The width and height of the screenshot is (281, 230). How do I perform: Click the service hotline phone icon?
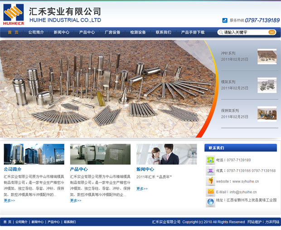tap(225, 20)
